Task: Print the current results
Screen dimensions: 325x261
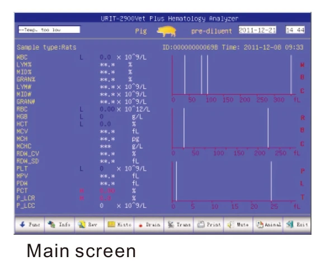Action: pos(209,224)
